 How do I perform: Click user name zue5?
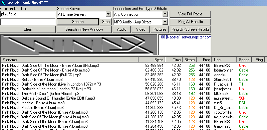pyautogui.click(x=218, y=103)
